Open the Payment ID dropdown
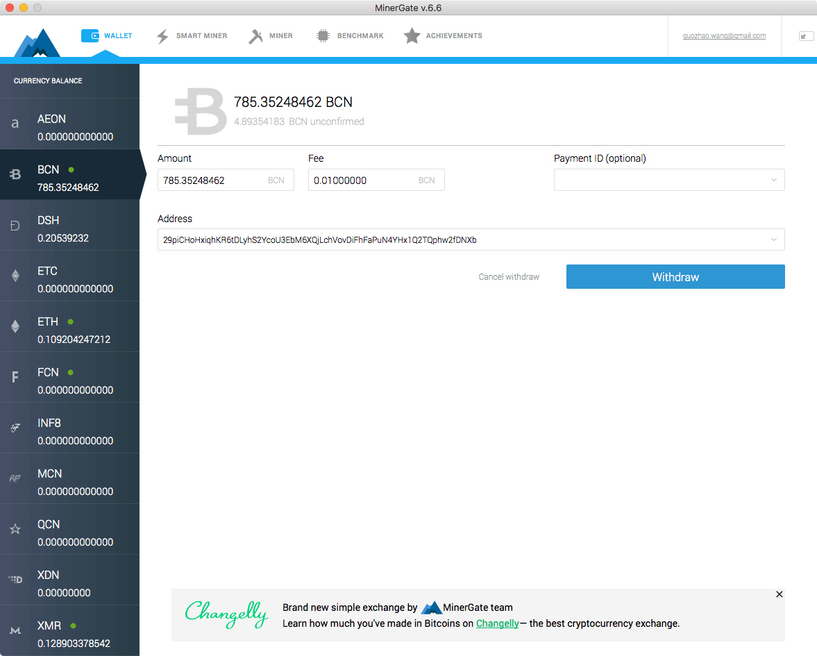Image resolution: width=817 pixels, height=656 pixels. pyautogui.click(x=773, y=180)
